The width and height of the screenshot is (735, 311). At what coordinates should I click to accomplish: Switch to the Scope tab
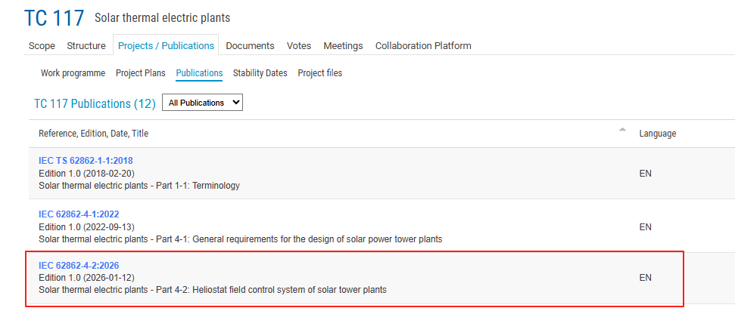pos(42,45)
